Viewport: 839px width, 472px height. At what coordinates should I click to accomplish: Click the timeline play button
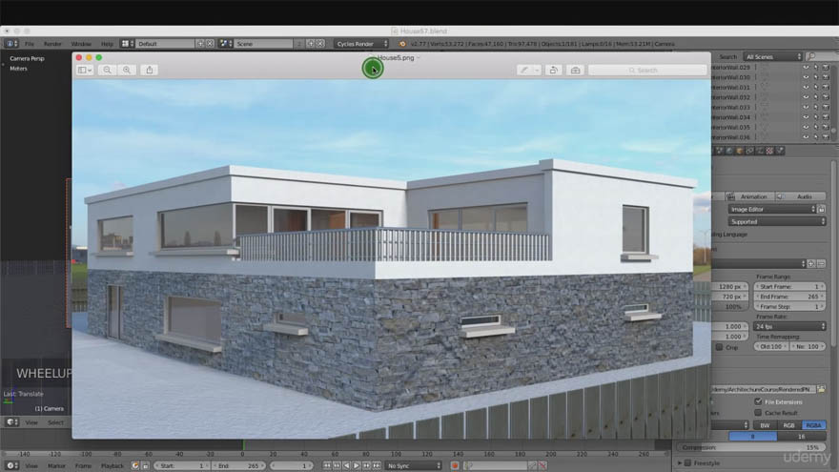coord(357,466)
